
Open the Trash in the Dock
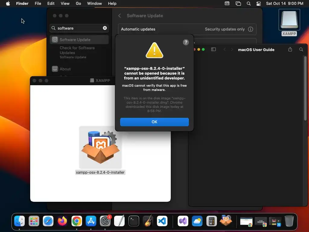coord(289,221)
